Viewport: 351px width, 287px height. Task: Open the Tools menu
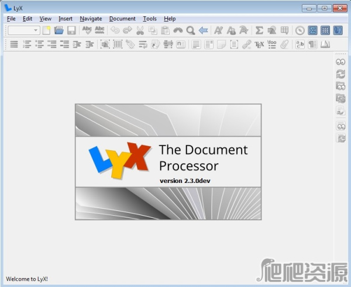[x=149, y=19]
